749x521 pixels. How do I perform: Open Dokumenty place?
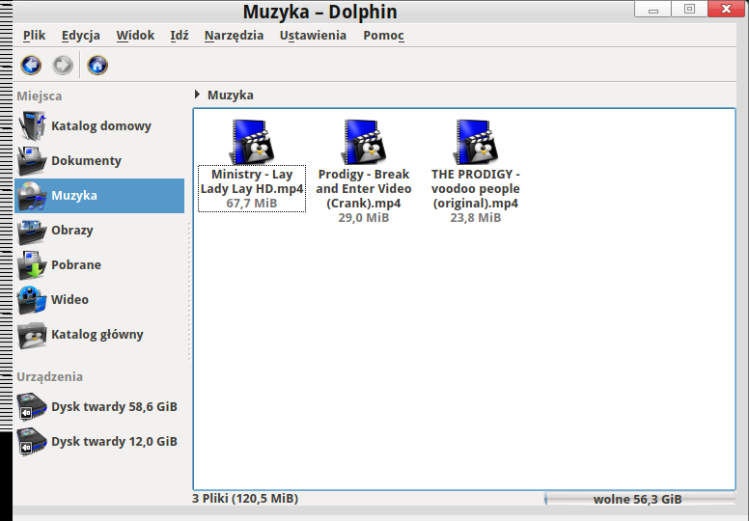click(99, 161)
